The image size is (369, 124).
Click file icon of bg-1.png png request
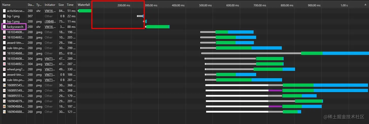4,22
